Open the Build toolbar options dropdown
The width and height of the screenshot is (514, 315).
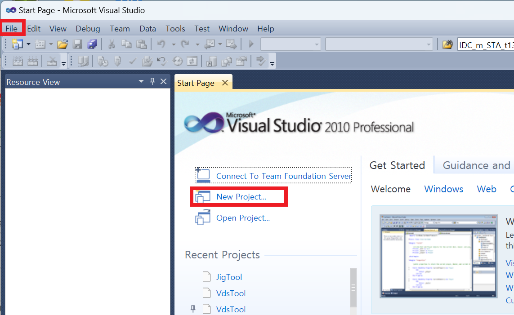[63, 63]
